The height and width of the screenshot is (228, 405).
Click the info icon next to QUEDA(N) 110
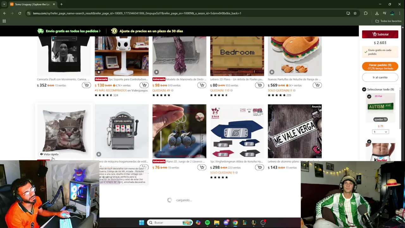231,91
